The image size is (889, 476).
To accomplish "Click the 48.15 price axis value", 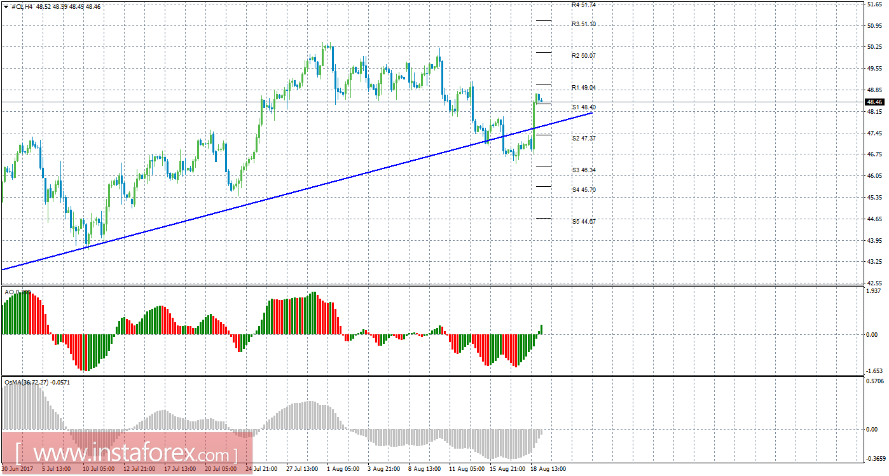I will click(874, 112).
